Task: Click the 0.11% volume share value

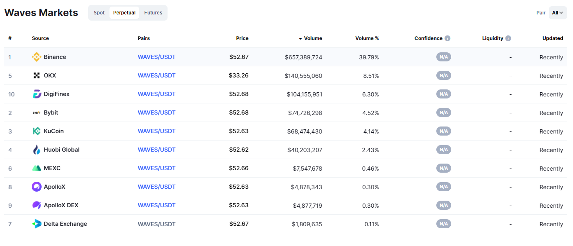Action: (x=372, y=224)
